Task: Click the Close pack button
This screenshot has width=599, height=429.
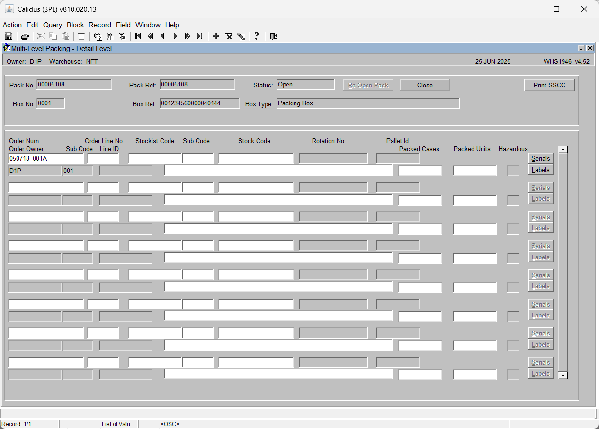Action: pos(425,85)
